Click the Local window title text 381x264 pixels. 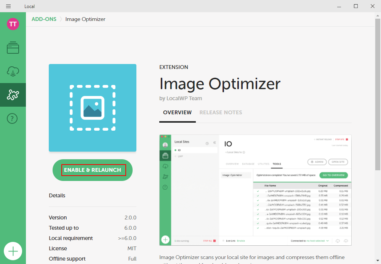29,6
